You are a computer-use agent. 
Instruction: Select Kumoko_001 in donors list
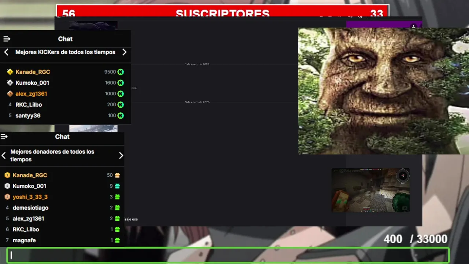(x=29, y=186)
